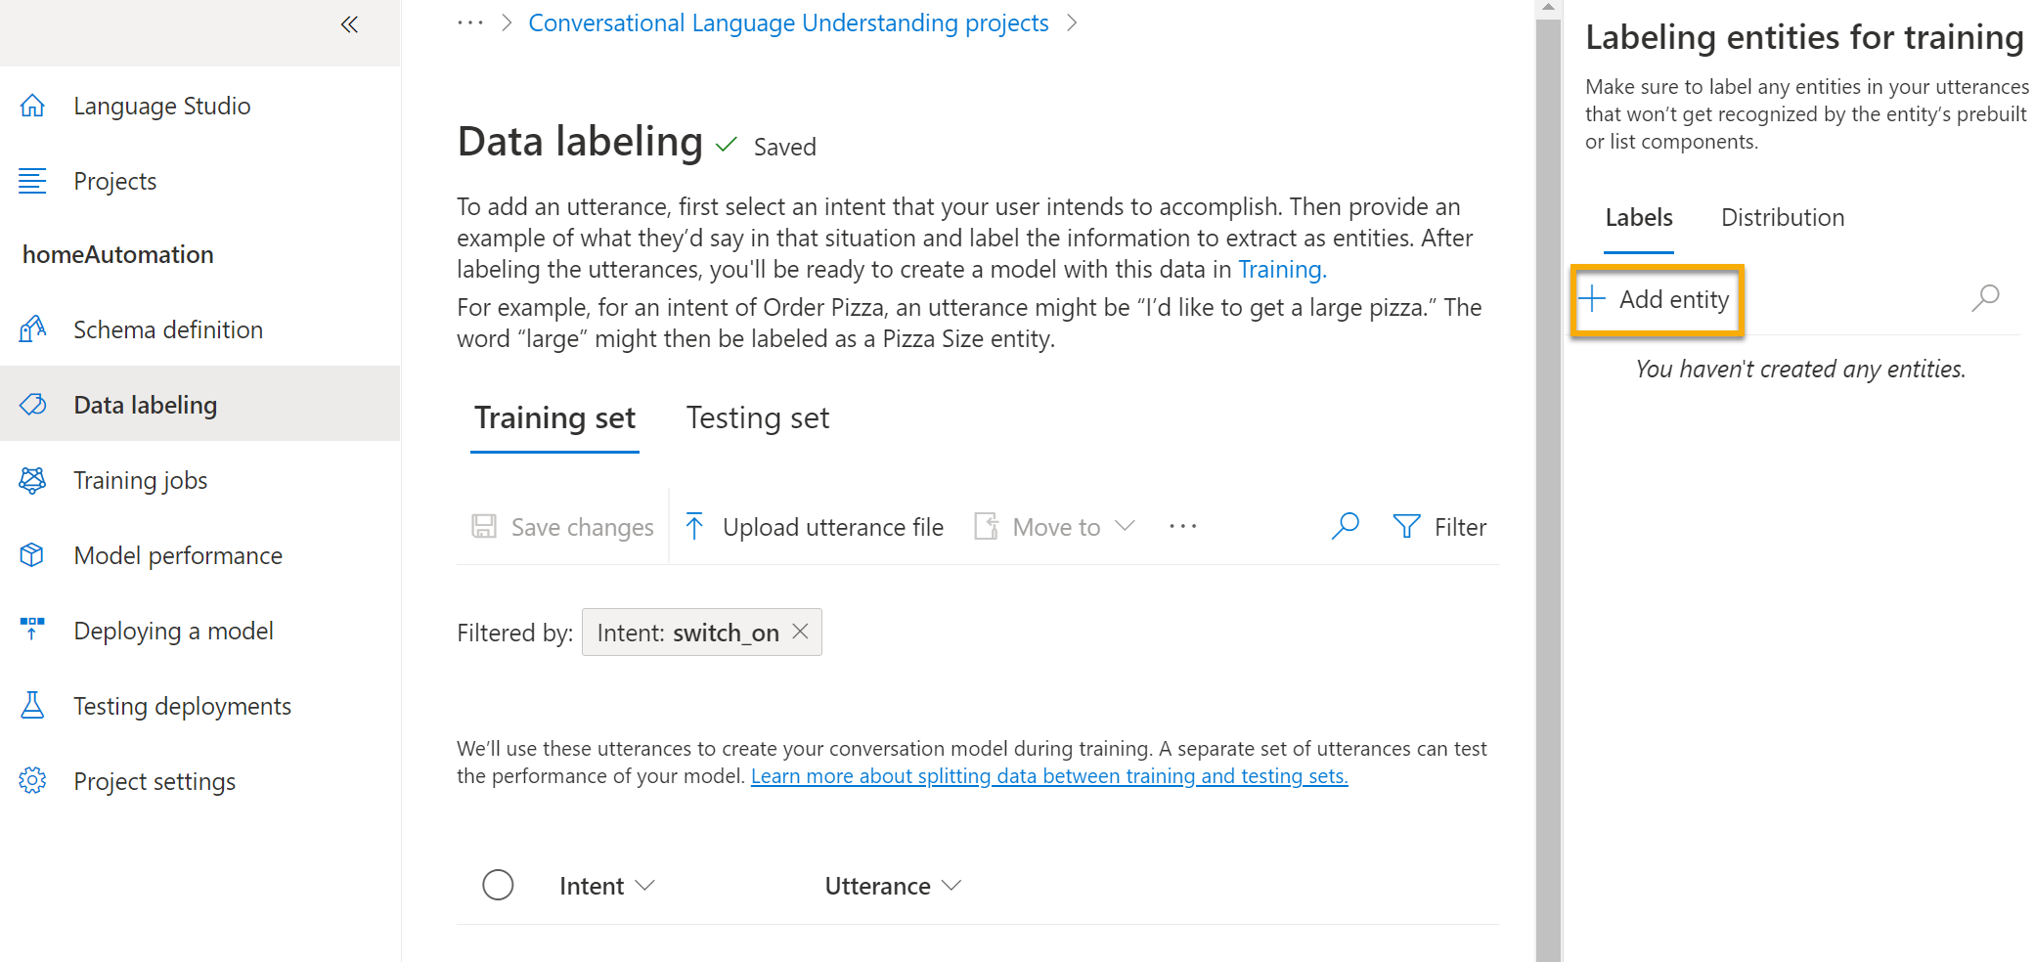Expand the Utterance column filter
The image size is (2034, 962).
pyautogui.click(x=951, y=885)
